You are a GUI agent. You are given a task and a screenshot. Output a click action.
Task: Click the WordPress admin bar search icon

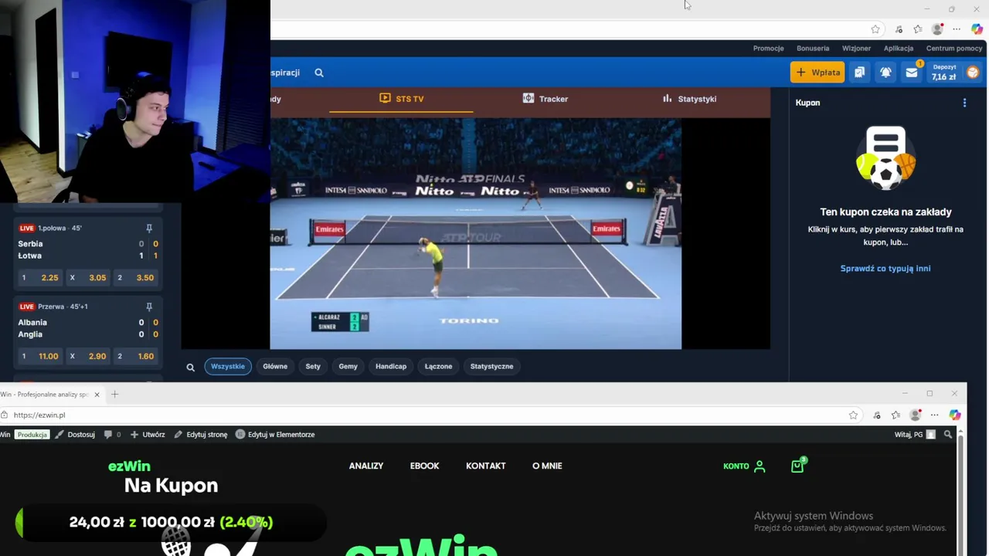pyautogui.click(x=948, y=435)
